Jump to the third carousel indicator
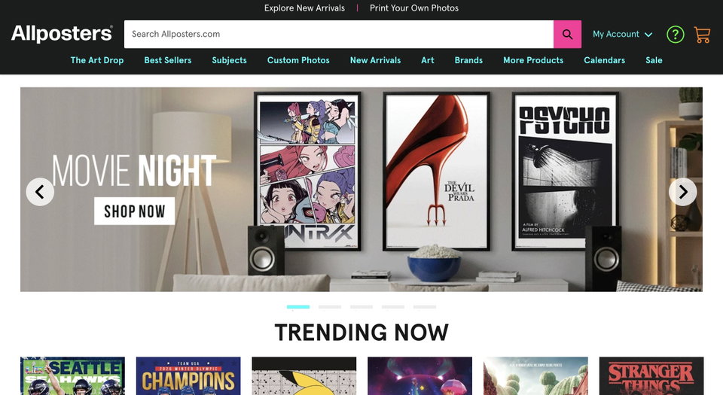 [x=361, y=307]
